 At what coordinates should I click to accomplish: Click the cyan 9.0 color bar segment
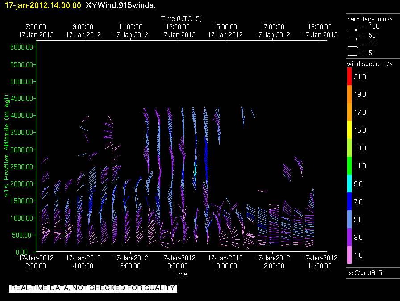pos(350,184)
